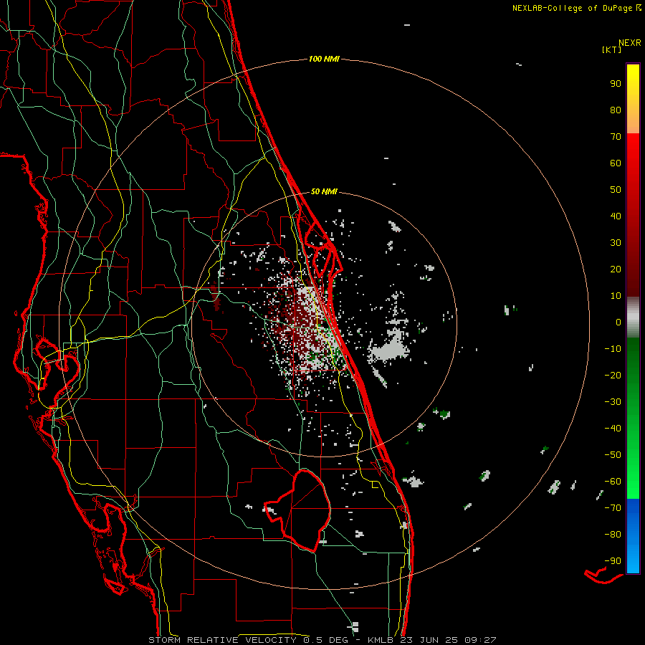Click the positive 10 scale value
Viewport: 645px width, 645px height.
pyautogui.click(x=616, y=296)
